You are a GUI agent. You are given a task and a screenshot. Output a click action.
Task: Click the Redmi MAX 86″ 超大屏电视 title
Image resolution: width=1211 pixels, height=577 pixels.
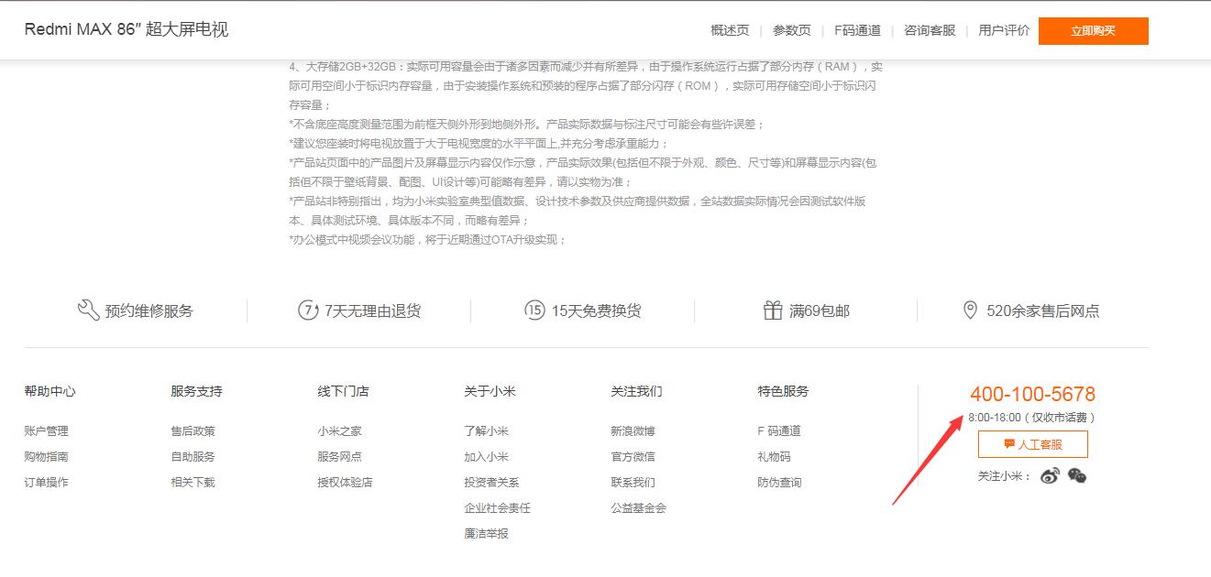click(127, 29)
